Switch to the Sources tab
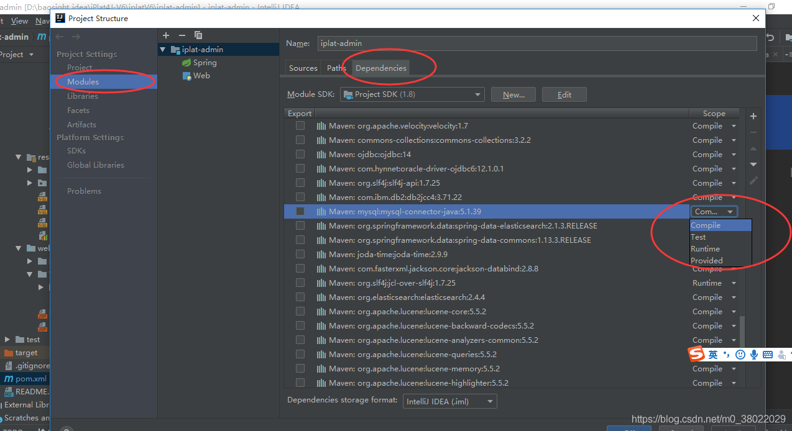792x431 pixels. [x=303, y=68]
